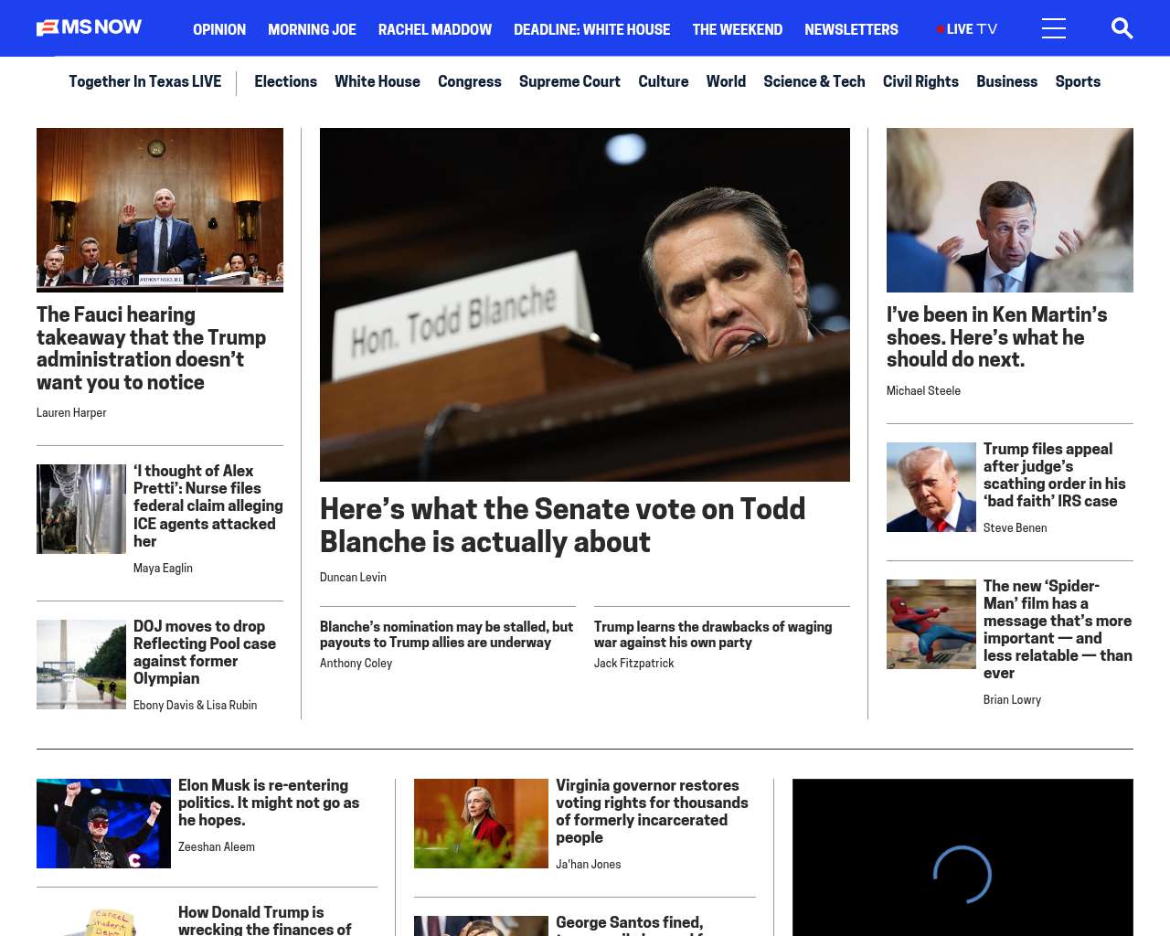The height and width of the screenshot is (936, 1170).
Task: Open Together In Texas LIVE
Action: coord(145,81)
